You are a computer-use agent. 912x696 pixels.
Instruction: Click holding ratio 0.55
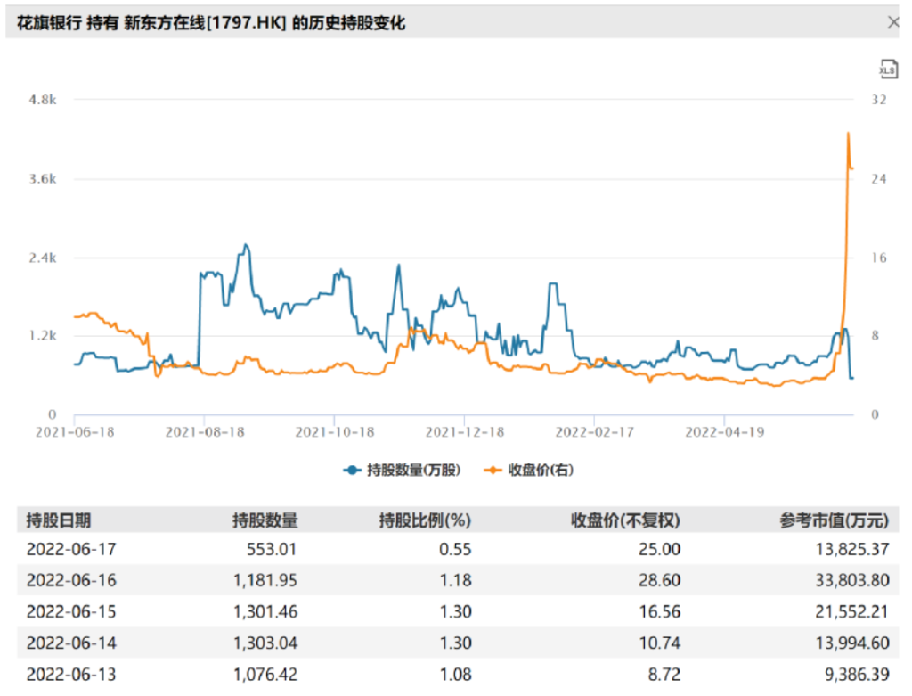pyautogui.click(x=455, y=549)
